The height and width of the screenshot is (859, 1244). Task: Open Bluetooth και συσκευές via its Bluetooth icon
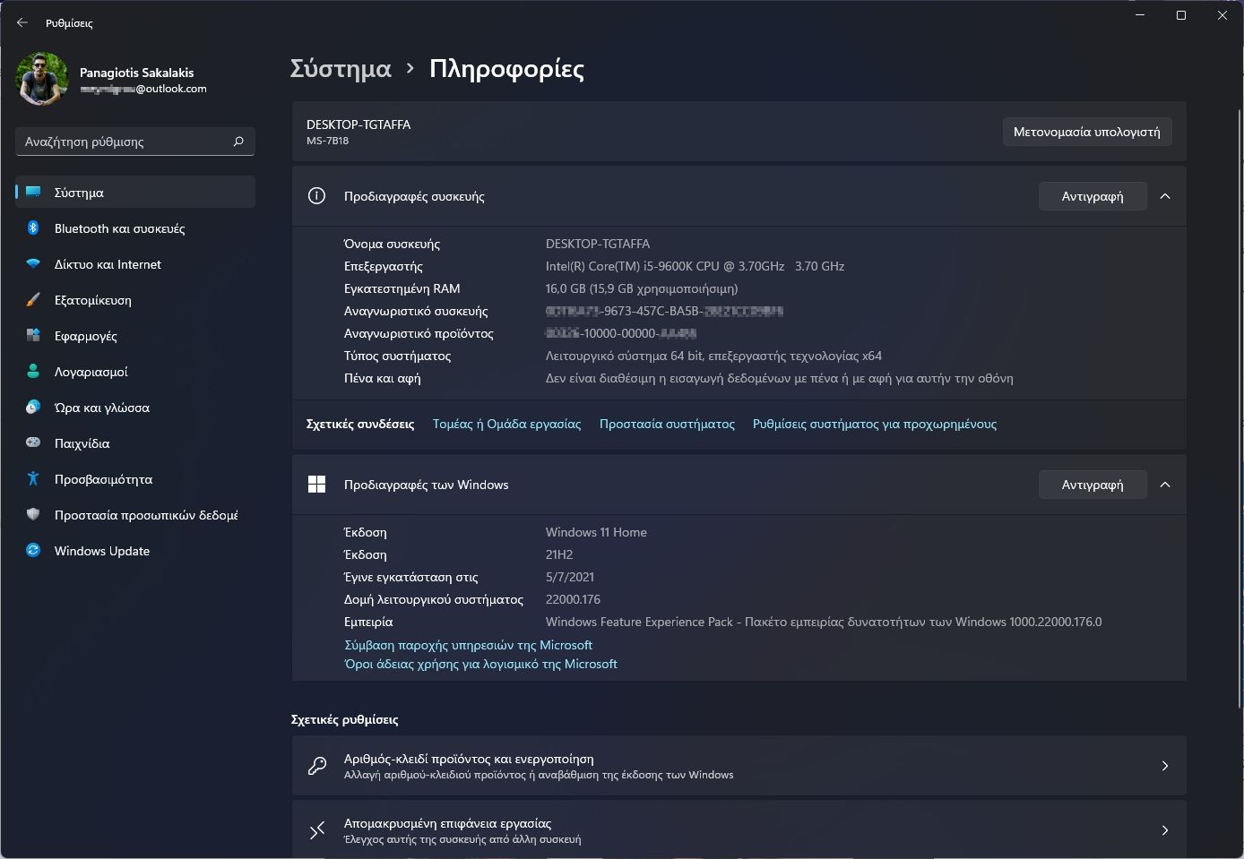point(33,228)
